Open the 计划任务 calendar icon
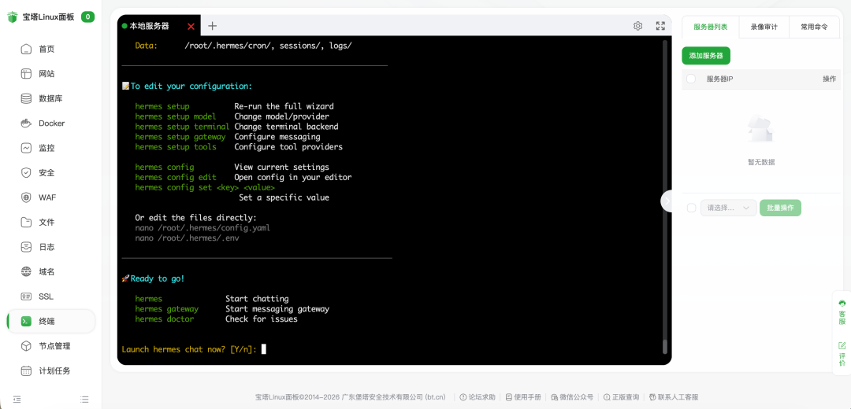The height and width of the screenshot is (409, 851). point(26,371)
